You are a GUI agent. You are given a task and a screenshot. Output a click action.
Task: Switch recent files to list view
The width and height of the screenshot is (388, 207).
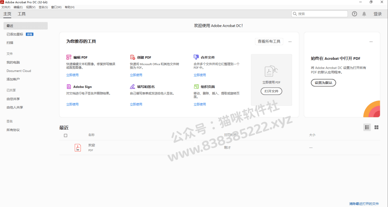[x=367, y=127]
